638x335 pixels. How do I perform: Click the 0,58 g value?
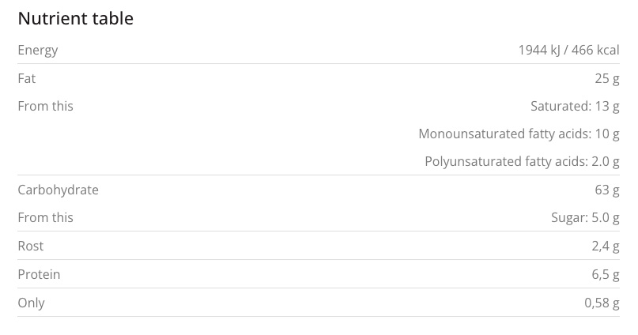click(x=602, y=303)
